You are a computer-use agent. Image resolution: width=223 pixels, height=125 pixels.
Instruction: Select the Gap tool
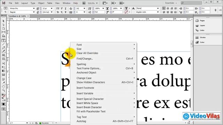(x=3, y=32)
